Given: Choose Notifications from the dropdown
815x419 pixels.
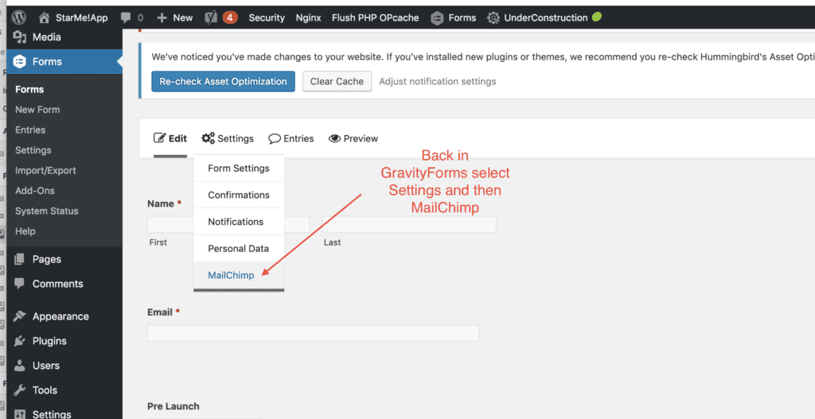Looking at the screenshot, I should 239,222.
